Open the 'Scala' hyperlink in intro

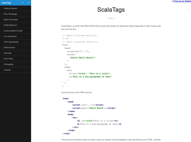tap(122, 26)
